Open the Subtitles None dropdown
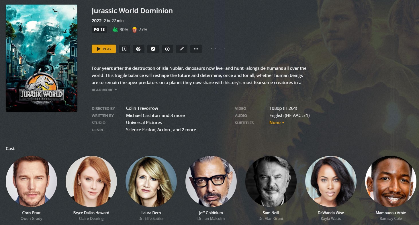419x225 pixels. (277, 123)
